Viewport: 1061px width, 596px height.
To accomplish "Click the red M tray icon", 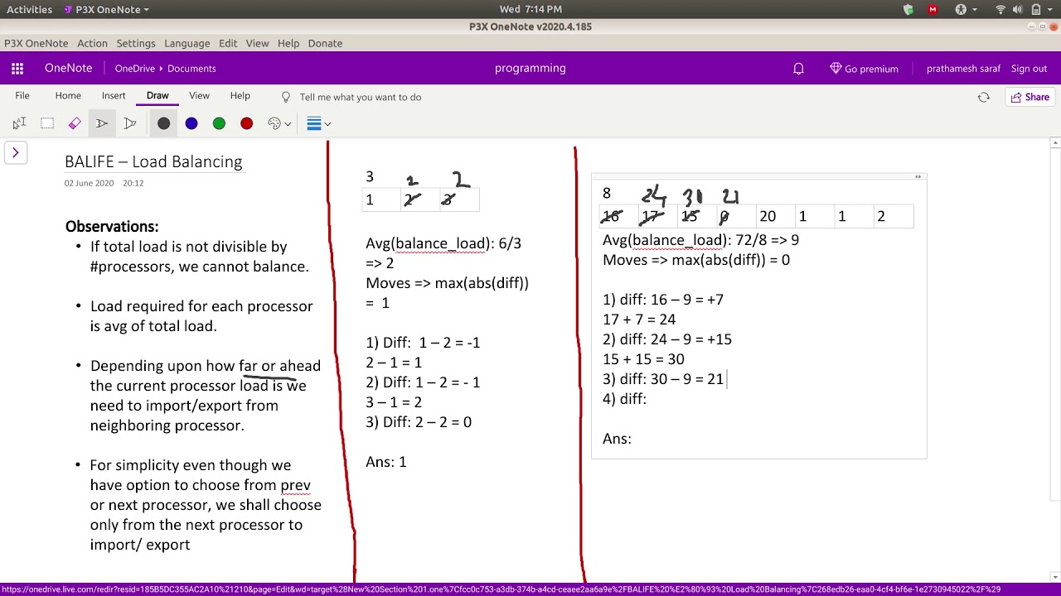I will [933, 9].
